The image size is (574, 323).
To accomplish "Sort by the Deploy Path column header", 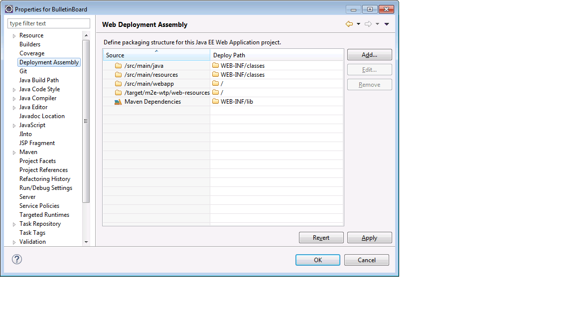I will [277, 55].
